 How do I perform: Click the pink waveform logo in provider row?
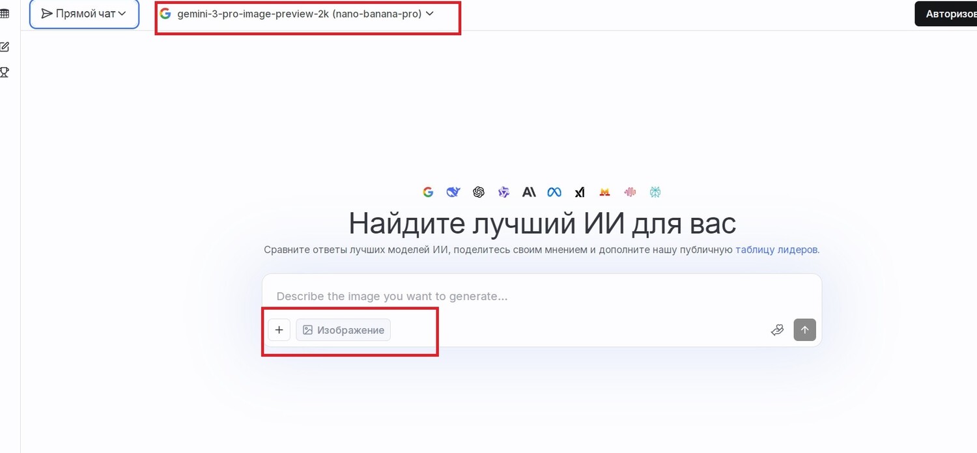pyautogui.click(x=630, y=192)
